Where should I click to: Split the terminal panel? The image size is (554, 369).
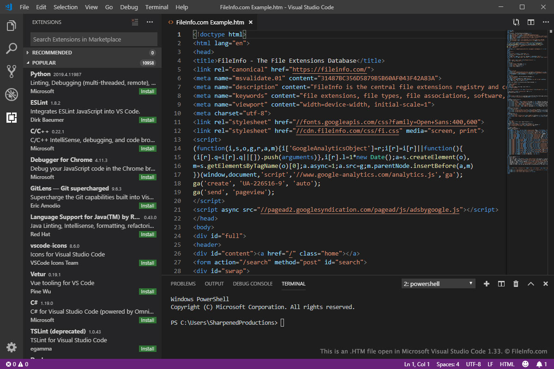coord(501,284)
